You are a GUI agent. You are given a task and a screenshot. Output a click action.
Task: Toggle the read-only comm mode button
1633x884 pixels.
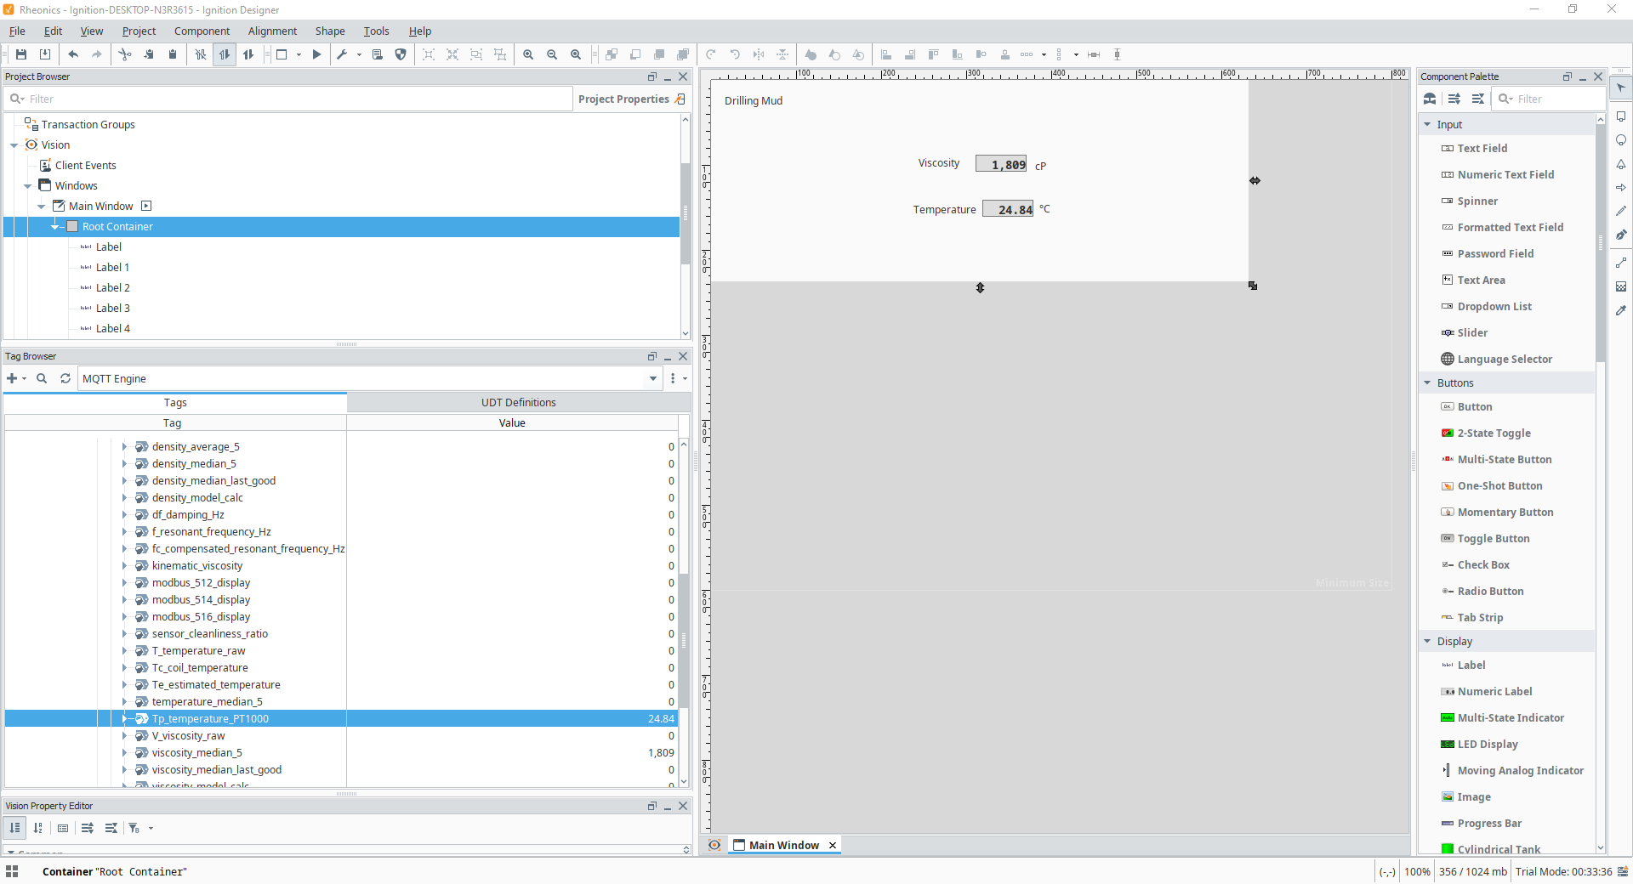coord(225,54)
